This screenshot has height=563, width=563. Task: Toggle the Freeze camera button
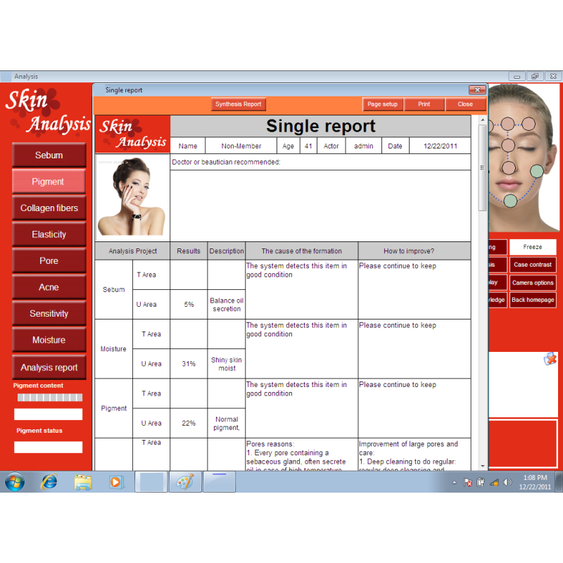[x=532, y=247]
